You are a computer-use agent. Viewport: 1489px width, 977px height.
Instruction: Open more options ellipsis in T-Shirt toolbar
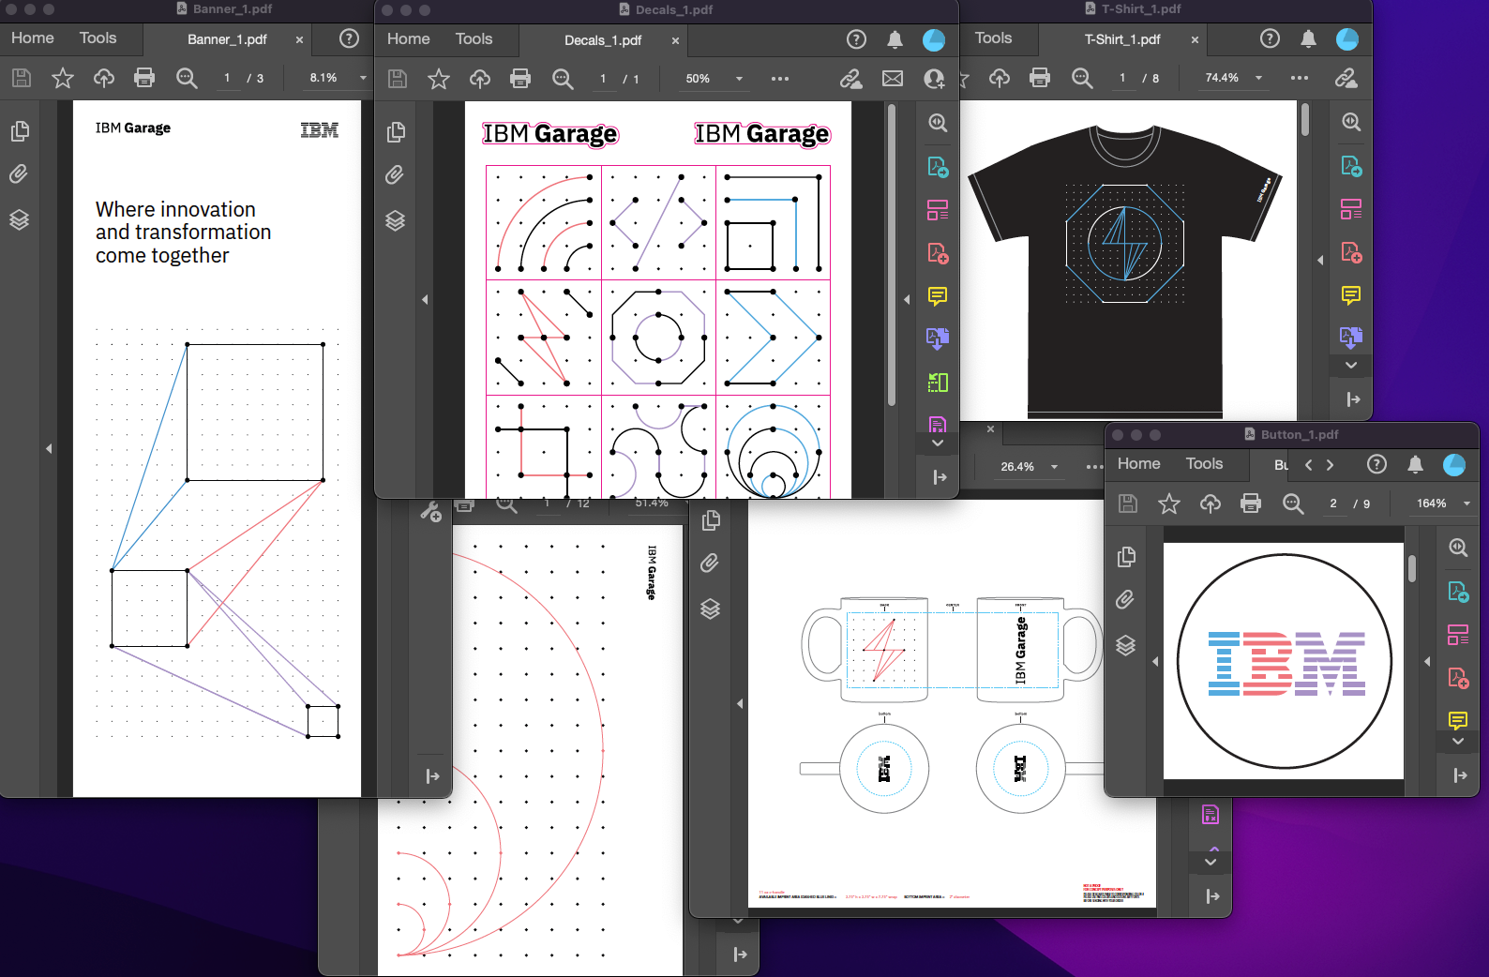[x=1300, y=78]
